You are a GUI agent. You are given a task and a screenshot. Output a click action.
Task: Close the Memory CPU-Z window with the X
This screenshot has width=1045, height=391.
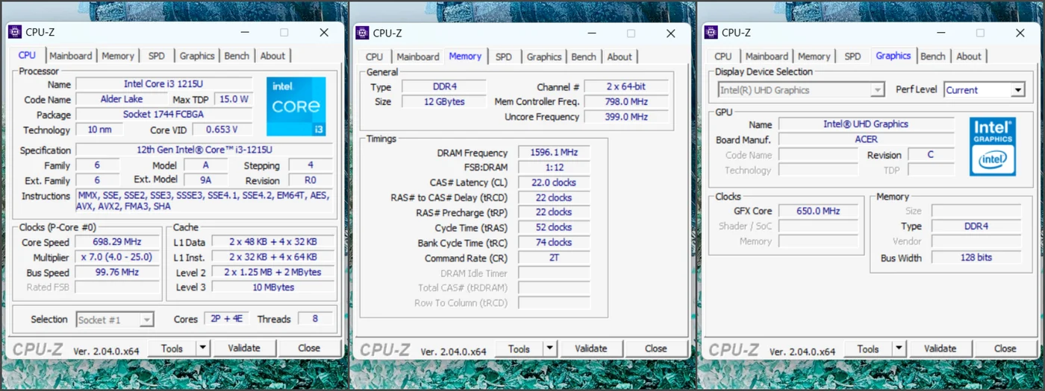671,33
